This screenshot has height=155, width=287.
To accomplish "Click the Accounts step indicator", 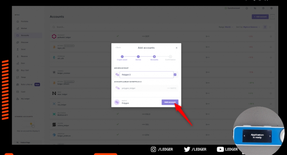I will (x=154, y=58).
